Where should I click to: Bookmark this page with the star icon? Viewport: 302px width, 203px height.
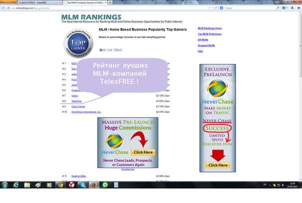point(209,8)
